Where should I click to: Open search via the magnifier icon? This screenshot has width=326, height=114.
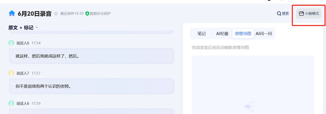click(279, 13)
